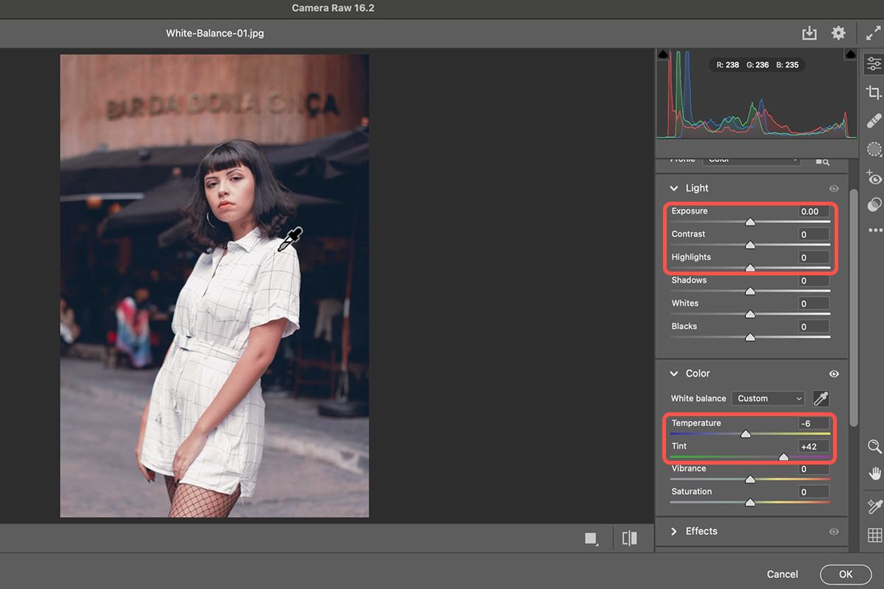Image resolution: width=884 pixels, height=589 pixels.
Task: Select the Healing tool
Action: pyautogui.click(x=873, y=120)
